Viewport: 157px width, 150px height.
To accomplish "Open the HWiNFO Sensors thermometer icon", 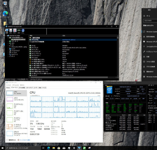I will coord(15,31).
